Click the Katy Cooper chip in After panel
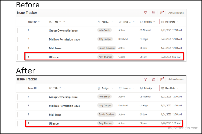The width and height of the screenshot is (202, 134). pyautogui.click(x=105, y=105)
